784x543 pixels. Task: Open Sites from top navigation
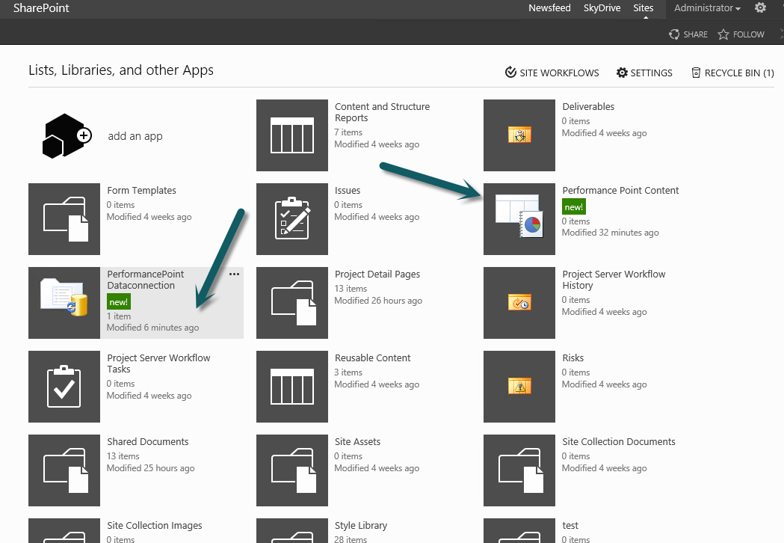tap(643, 8)
